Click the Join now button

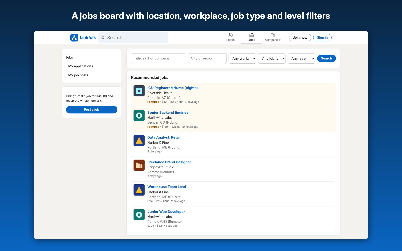coord(300,38)
